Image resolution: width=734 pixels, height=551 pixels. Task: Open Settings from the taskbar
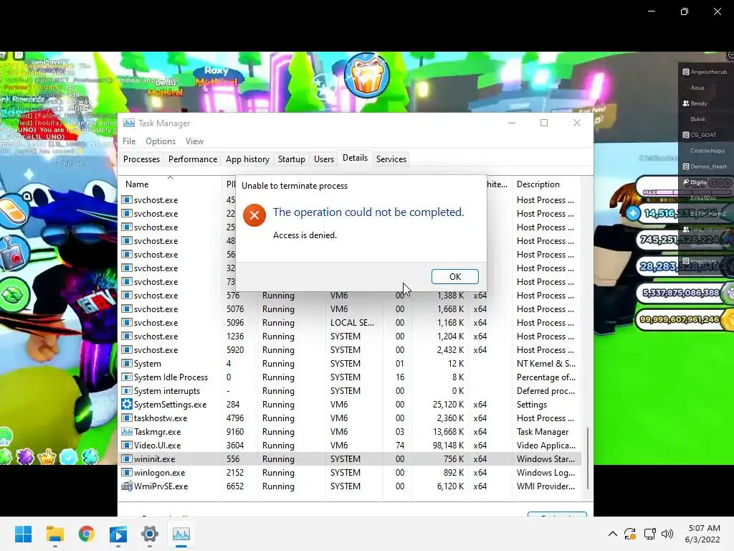click(150, 534)
